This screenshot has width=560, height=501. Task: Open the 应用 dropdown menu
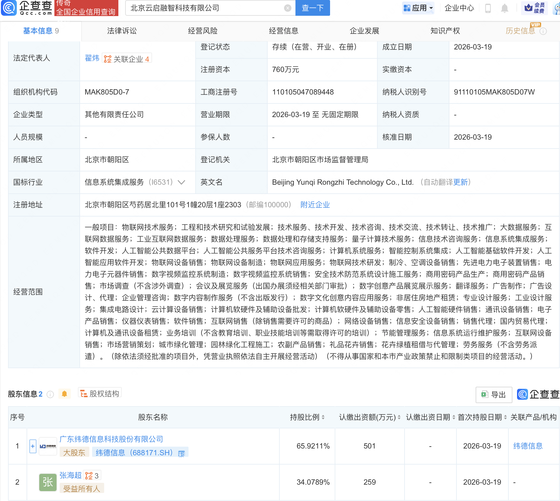418,8
